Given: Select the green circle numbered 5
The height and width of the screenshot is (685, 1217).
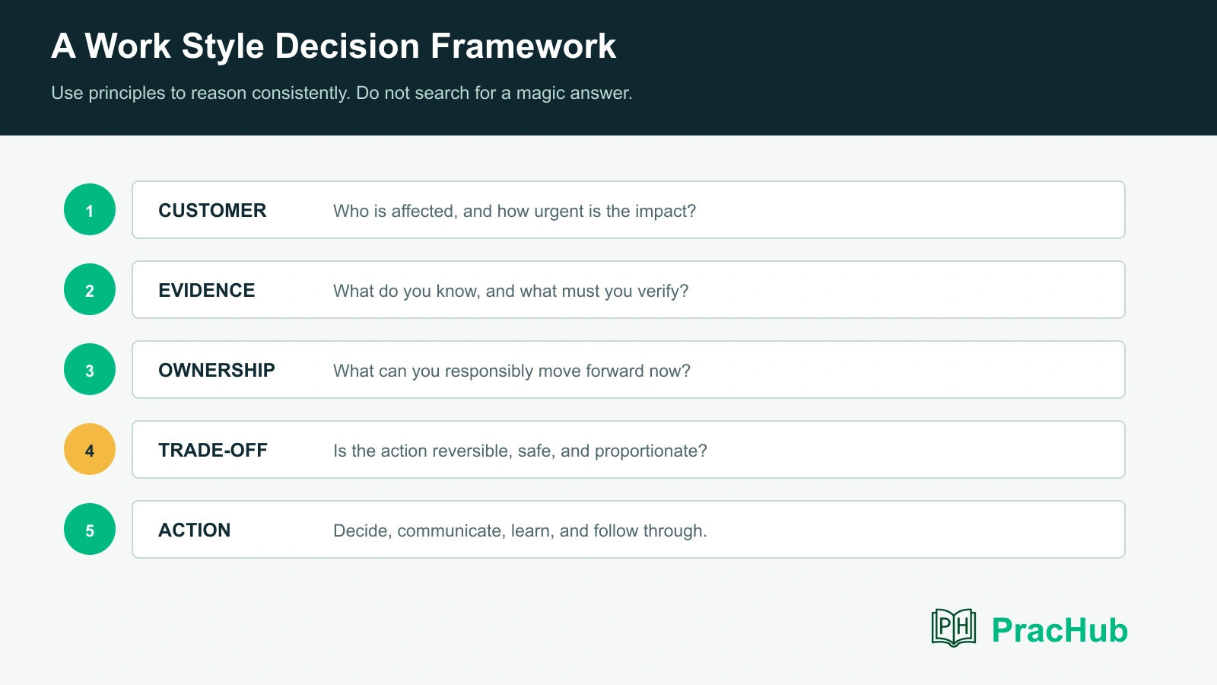Looking at the screenshot, I should (90, 529).
